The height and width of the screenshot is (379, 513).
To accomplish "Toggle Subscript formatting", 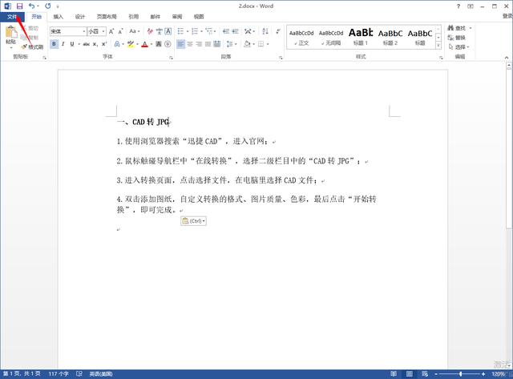I will [95, 44].
